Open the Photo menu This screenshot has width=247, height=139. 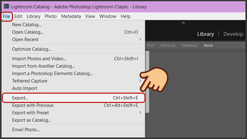pyautogui.click(x=51, y=16)
